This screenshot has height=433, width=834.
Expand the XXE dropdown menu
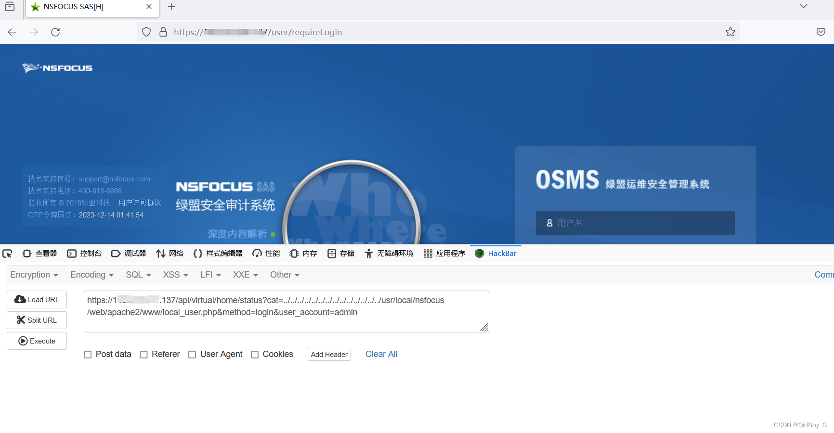pos(246,275)
